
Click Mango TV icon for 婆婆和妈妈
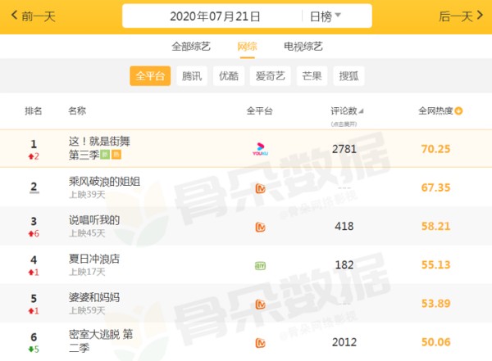(261, 305)
